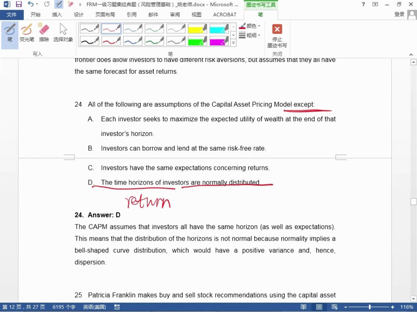Open zoom dialog via 116% level

[407, 307]
